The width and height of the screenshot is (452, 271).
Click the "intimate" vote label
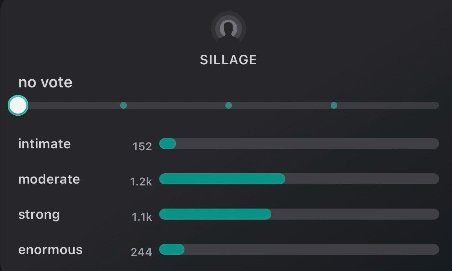pyautogui.click(x=44, y=144)
